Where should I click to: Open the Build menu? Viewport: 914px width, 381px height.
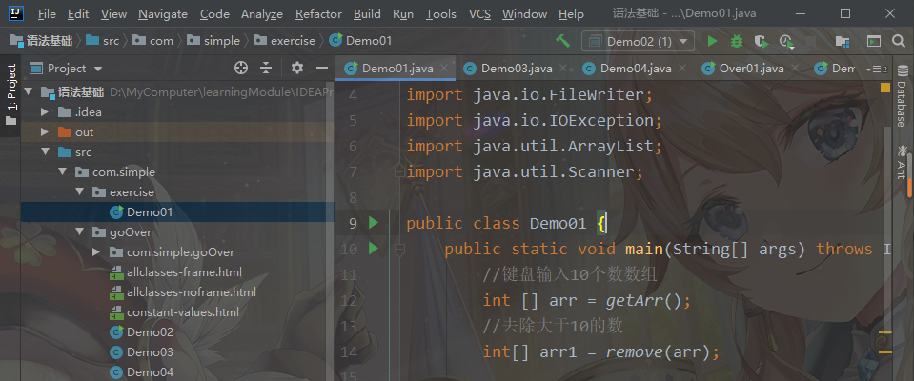(x=367, y=14)
